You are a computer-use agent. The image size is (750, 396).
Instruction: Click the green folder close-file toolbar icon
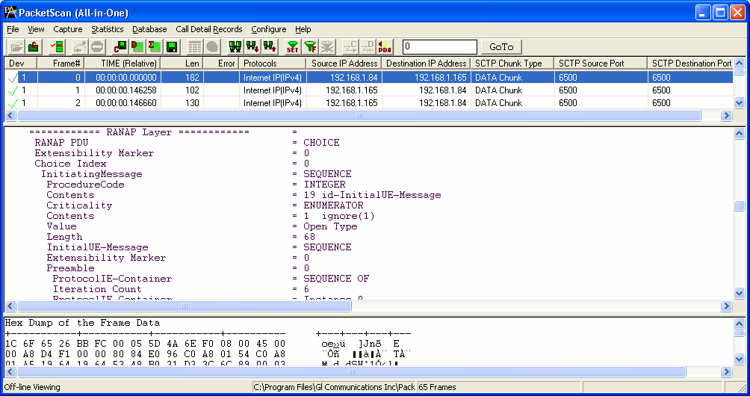coord(34,46)
